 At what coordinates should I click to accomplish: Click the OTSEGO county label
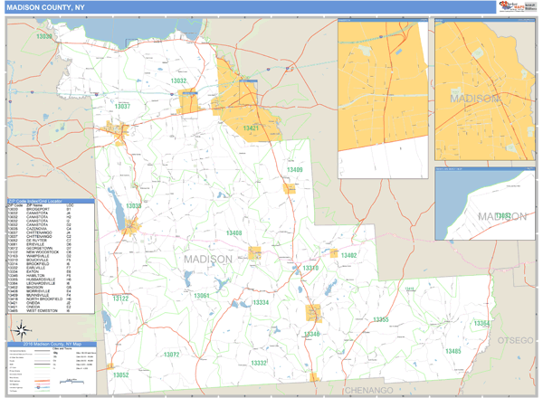(x=518, y=339)
